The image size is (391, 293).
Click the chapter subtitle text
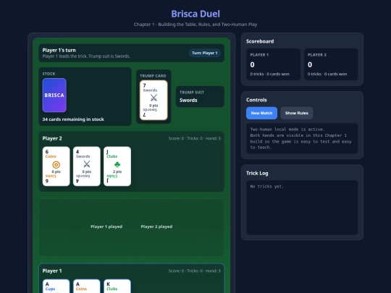point(195,25)
